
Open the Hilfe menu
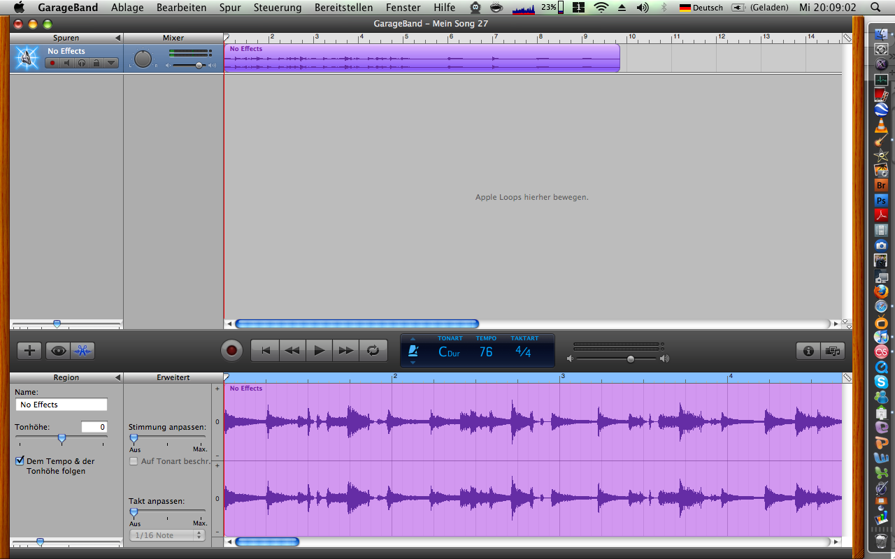click(445, 8)
